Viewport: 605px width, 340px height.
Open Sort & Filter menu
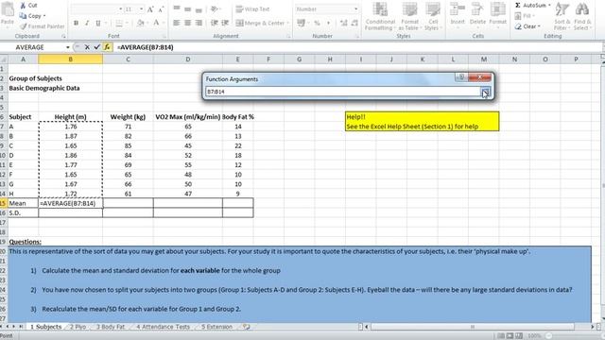(562, 16)
